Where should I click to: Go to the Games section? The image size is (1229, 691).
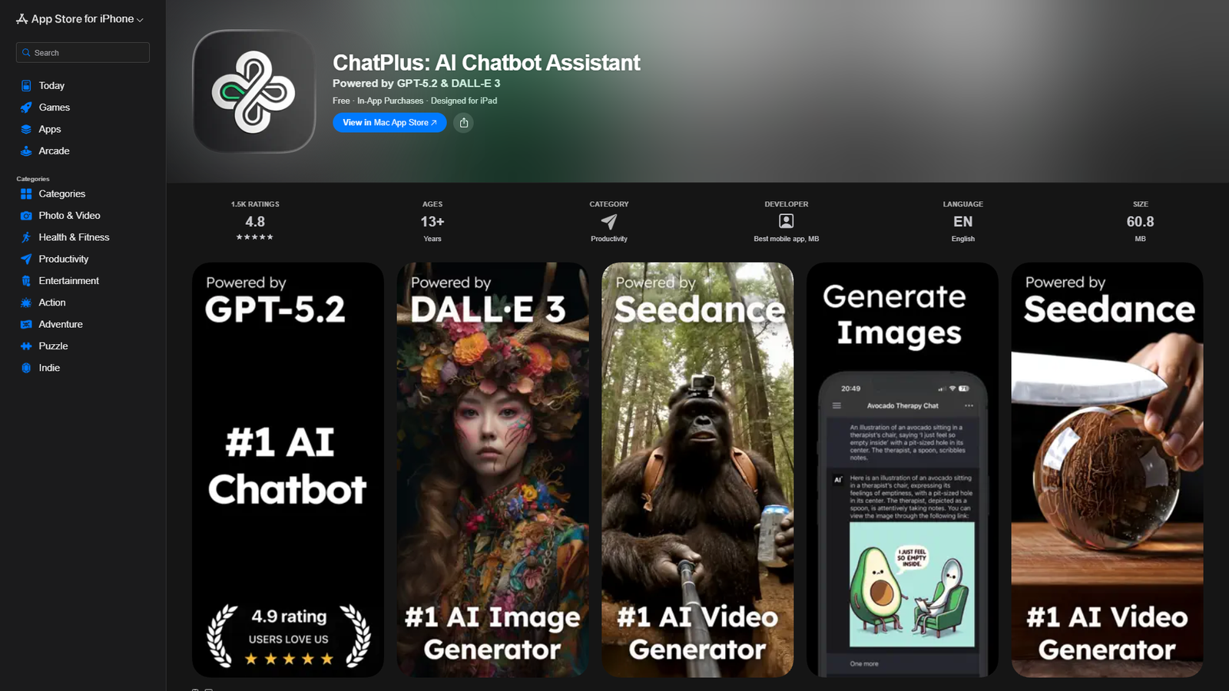(x=55, y=107)
